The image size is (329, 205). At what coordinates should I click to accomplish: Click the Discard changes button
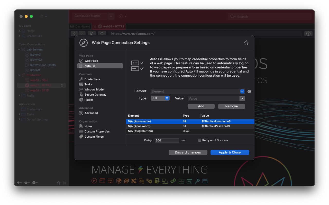188,152
